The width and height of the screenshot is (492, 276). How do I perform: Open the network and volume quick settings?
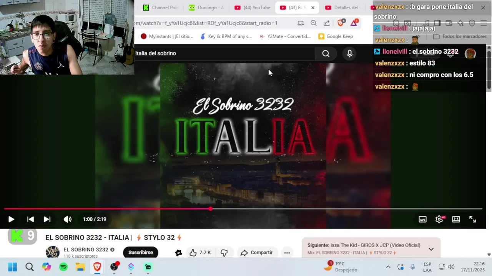click(x=447, y=267)
